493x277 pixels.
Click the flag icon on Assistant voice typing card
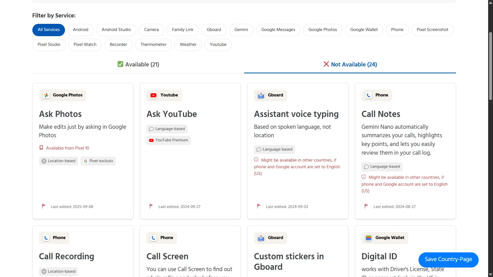(x=259, y=206)
